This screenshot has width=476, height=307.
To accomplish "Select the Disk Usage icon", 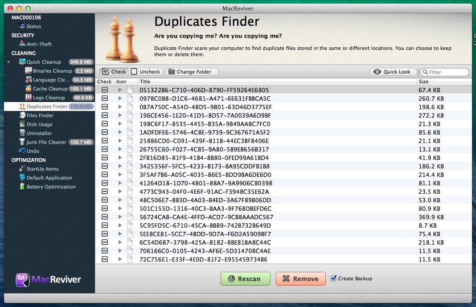I will coord(22,124).
